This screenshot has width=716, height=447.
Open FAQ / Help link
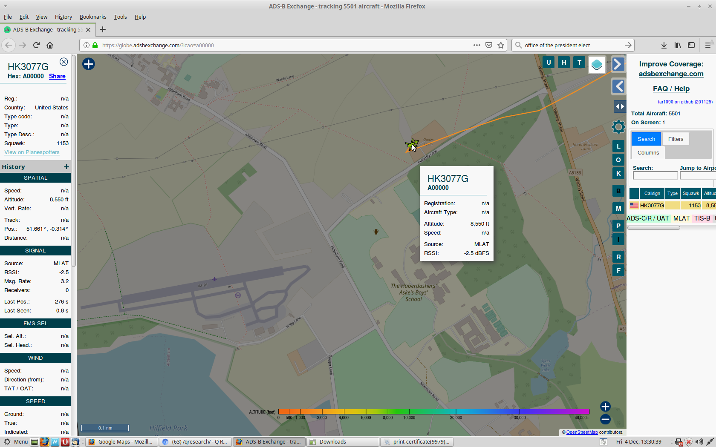(671, 89)
